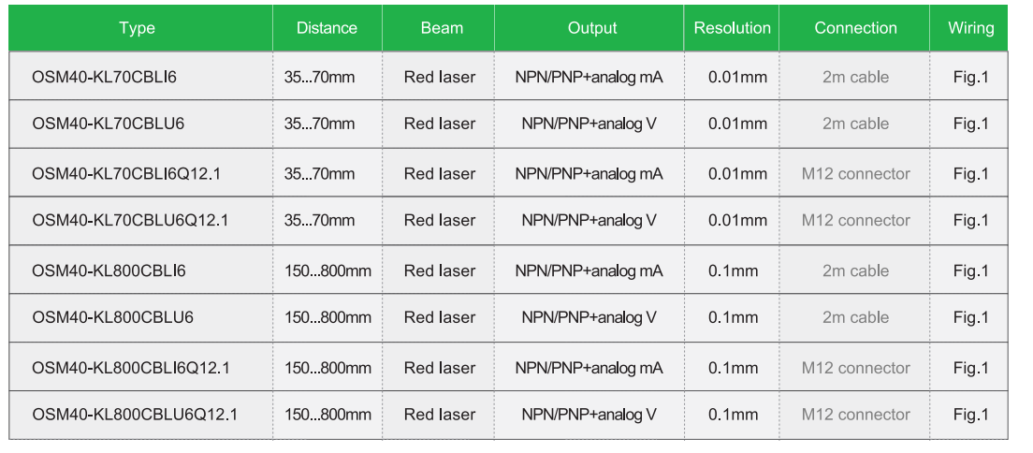
Task: Select model OSM40-KL70CBLU6
Action: click(108, 124)
